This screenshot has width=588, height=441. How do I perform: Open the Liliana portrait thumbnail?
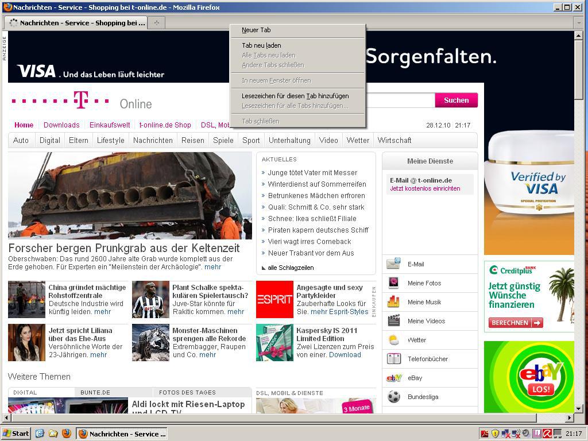(x=26, y=342)
